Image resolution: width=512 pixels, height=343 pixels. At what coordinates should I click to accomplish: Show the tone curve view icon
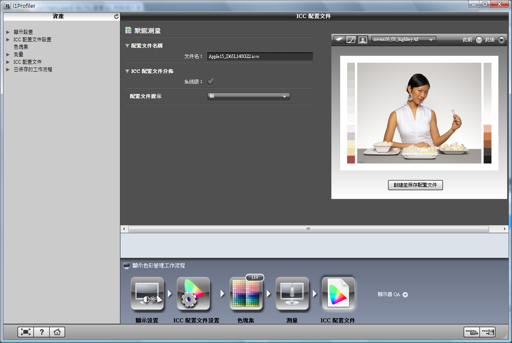click(x=351, y=40)
